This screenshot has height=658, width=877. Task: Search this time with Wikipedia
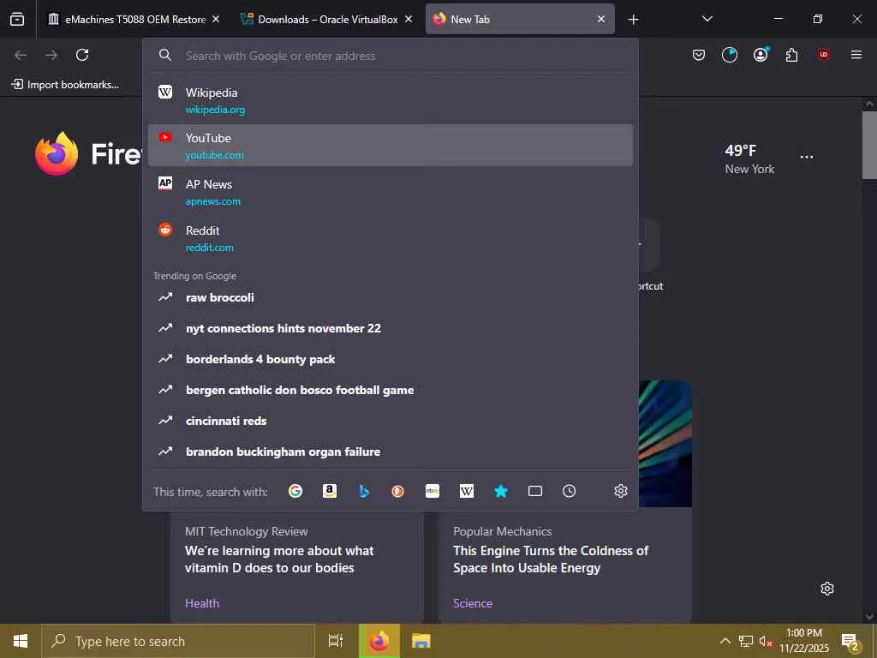pyautogui.click(x=467, y=491)
